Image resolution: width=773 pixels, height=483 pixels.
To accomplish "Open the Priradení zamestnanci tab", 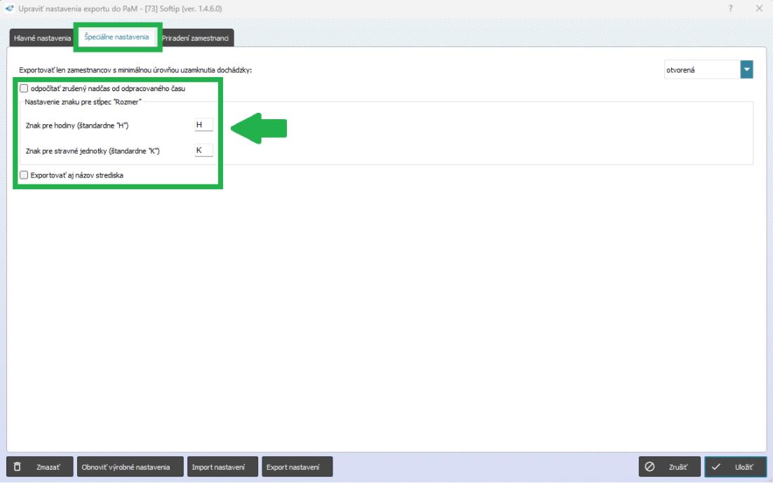I will point(198,38).
